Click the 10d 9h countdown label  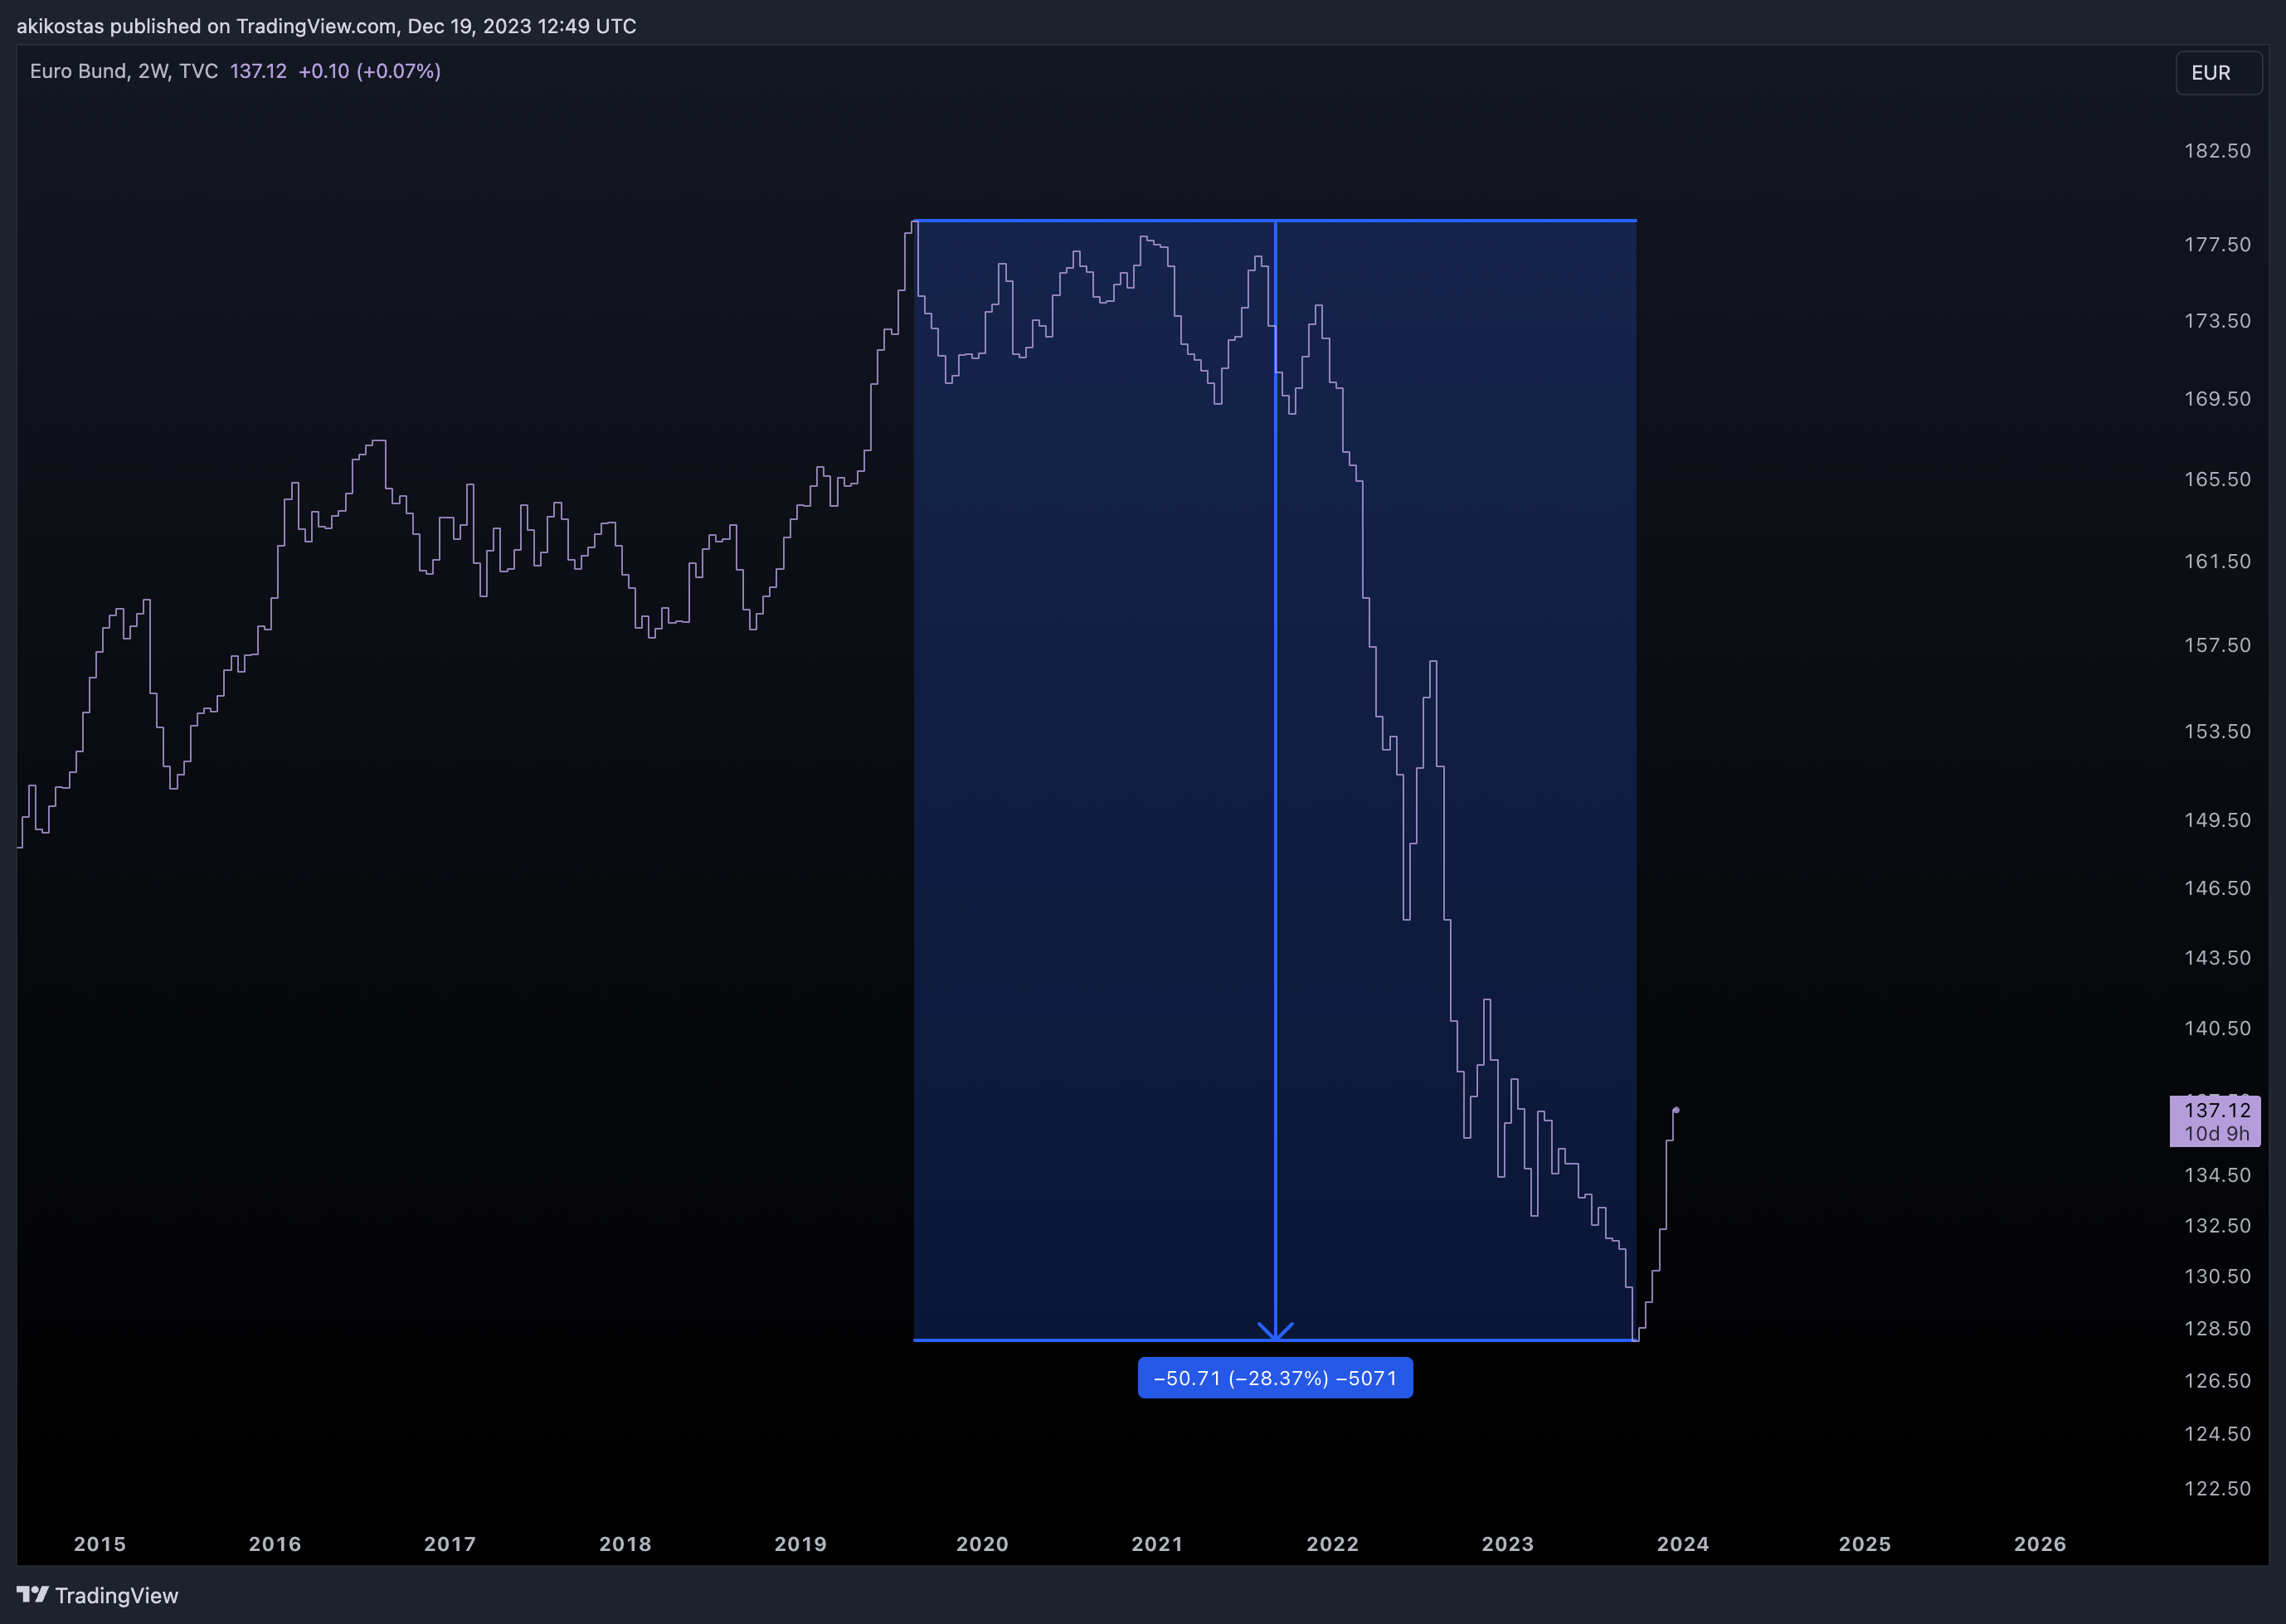pyautogui.click(x=2216, y=1133)
